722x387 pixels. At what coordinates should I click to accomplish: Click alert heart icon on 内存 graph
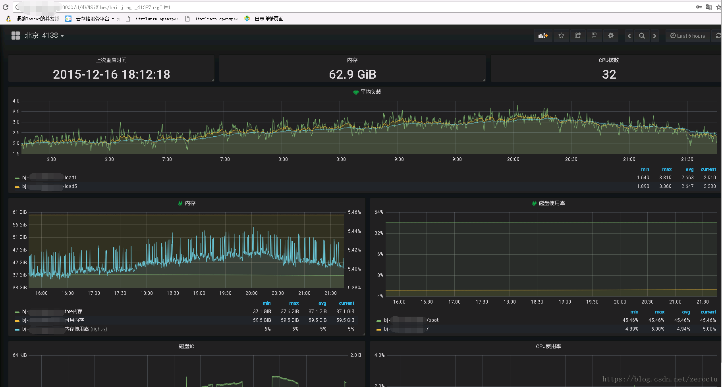(x=180, y=203)
